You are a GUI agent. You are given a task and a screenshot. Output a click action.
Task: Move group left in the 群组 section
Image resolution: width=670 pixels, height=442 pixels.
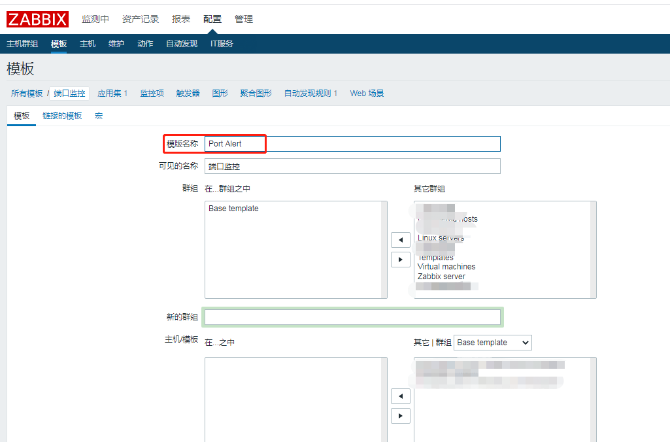click(400, 240)
